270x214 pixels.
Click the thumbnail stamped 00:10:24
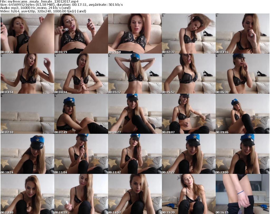point(27,154)
